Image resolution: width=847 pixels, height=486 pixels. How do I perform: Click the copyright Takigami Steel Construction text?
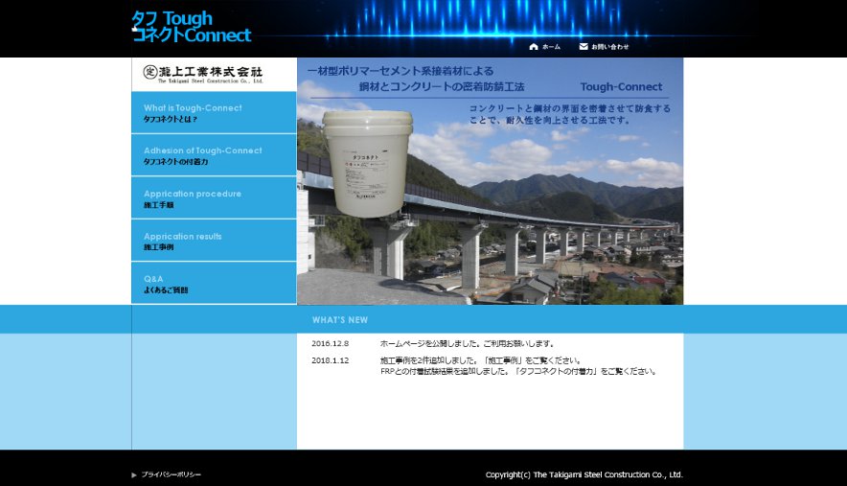pyautogui.click(x=584, y=474)
